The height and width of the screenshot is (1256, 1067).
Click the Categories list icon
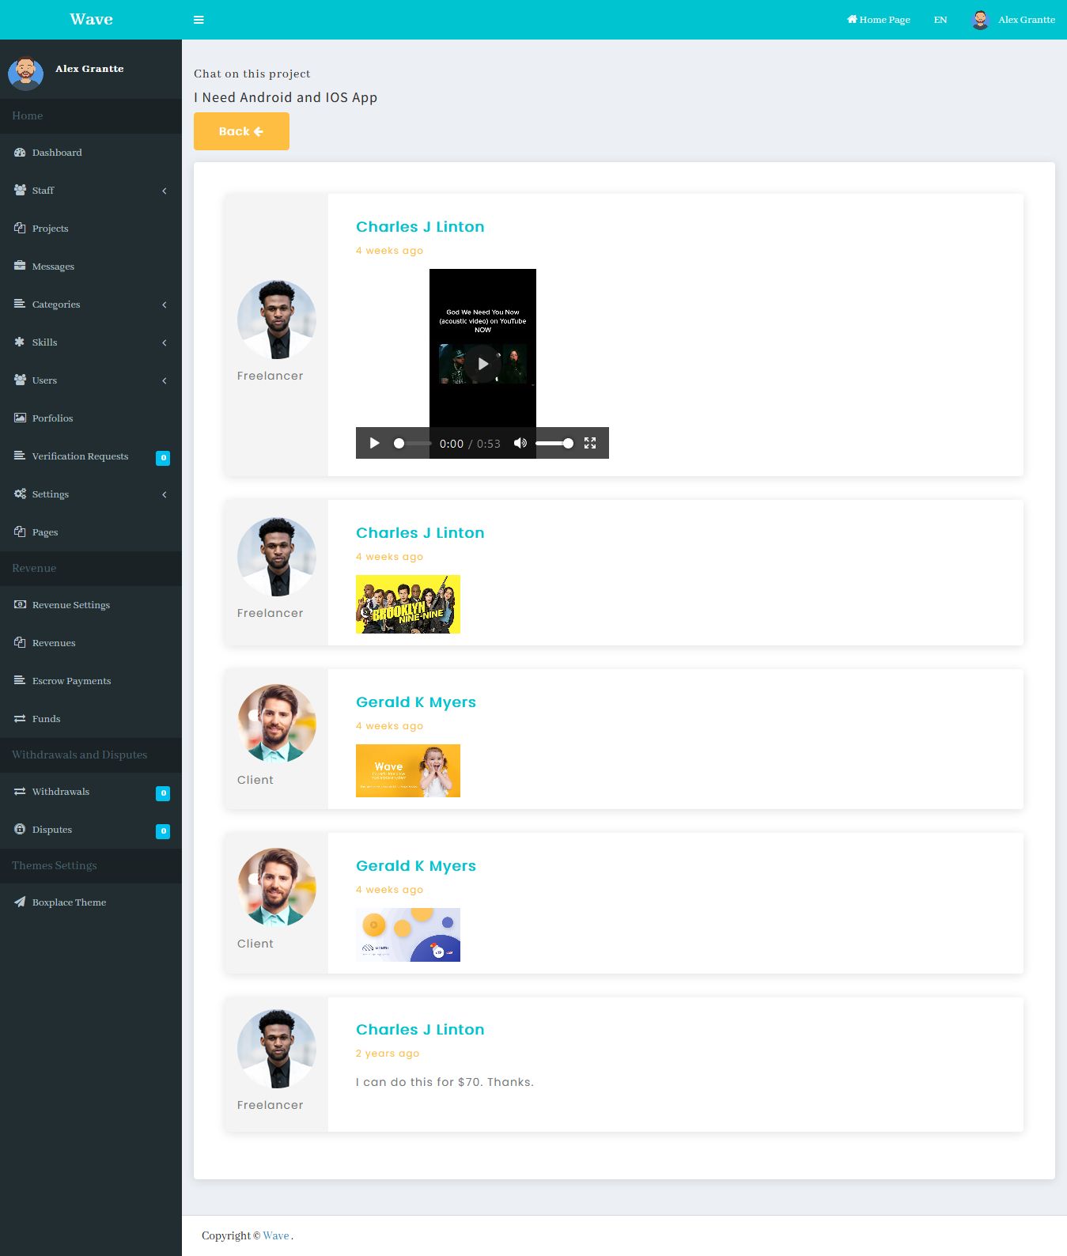[20, 305]
